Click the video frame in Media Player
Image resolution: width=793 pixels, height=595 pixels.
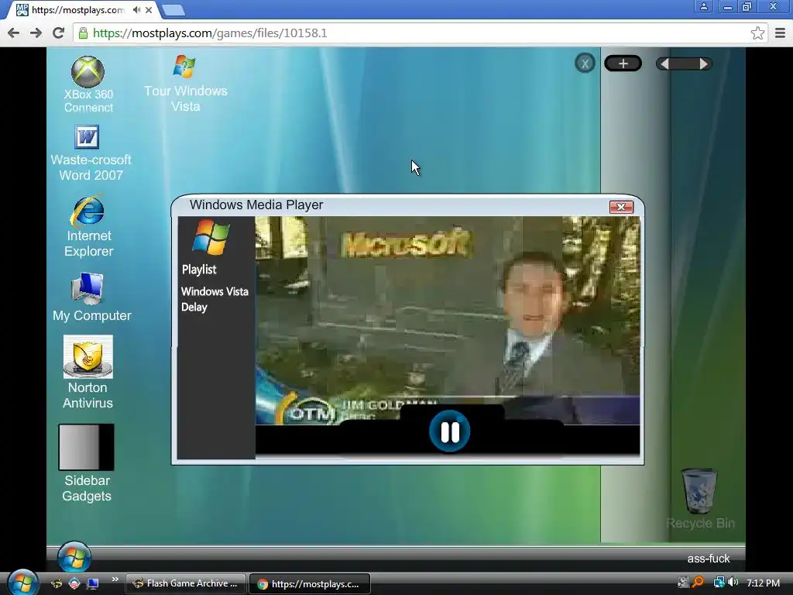(448, 320)
